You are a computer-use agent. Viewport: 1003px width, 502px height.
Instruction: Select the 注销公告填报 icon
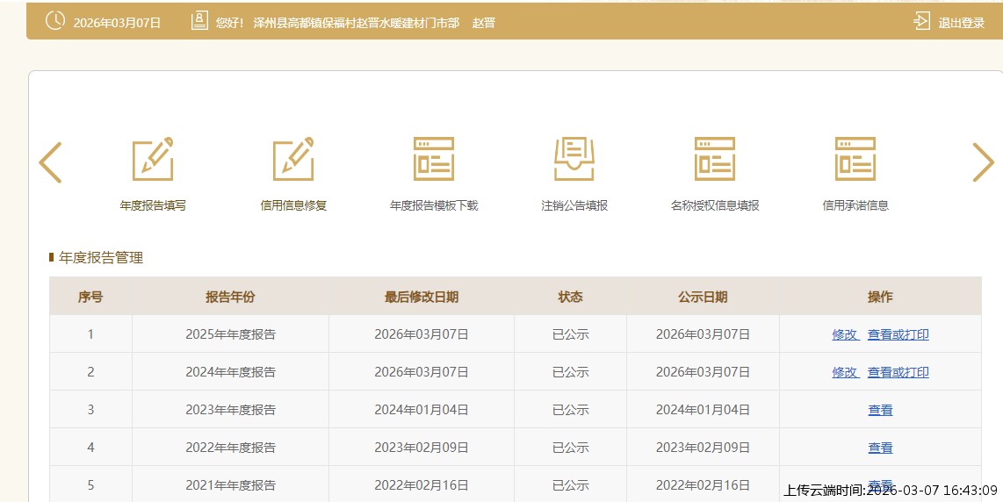tap(574, 160)
